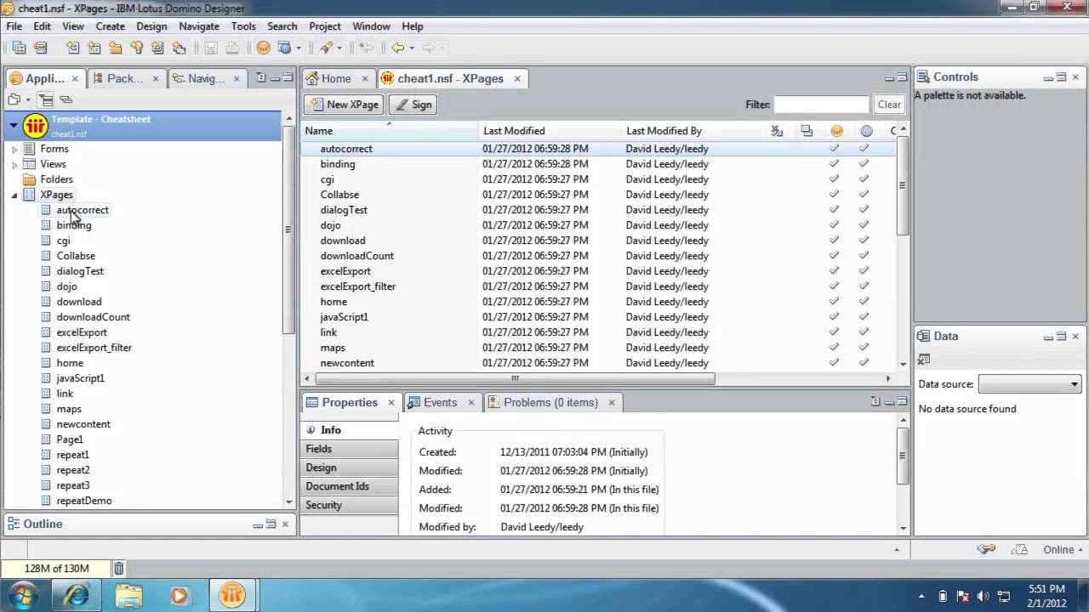This screenshot has height=612, width=1089.
Task: Open the Windows Start menu
Action: click(23, 595)
